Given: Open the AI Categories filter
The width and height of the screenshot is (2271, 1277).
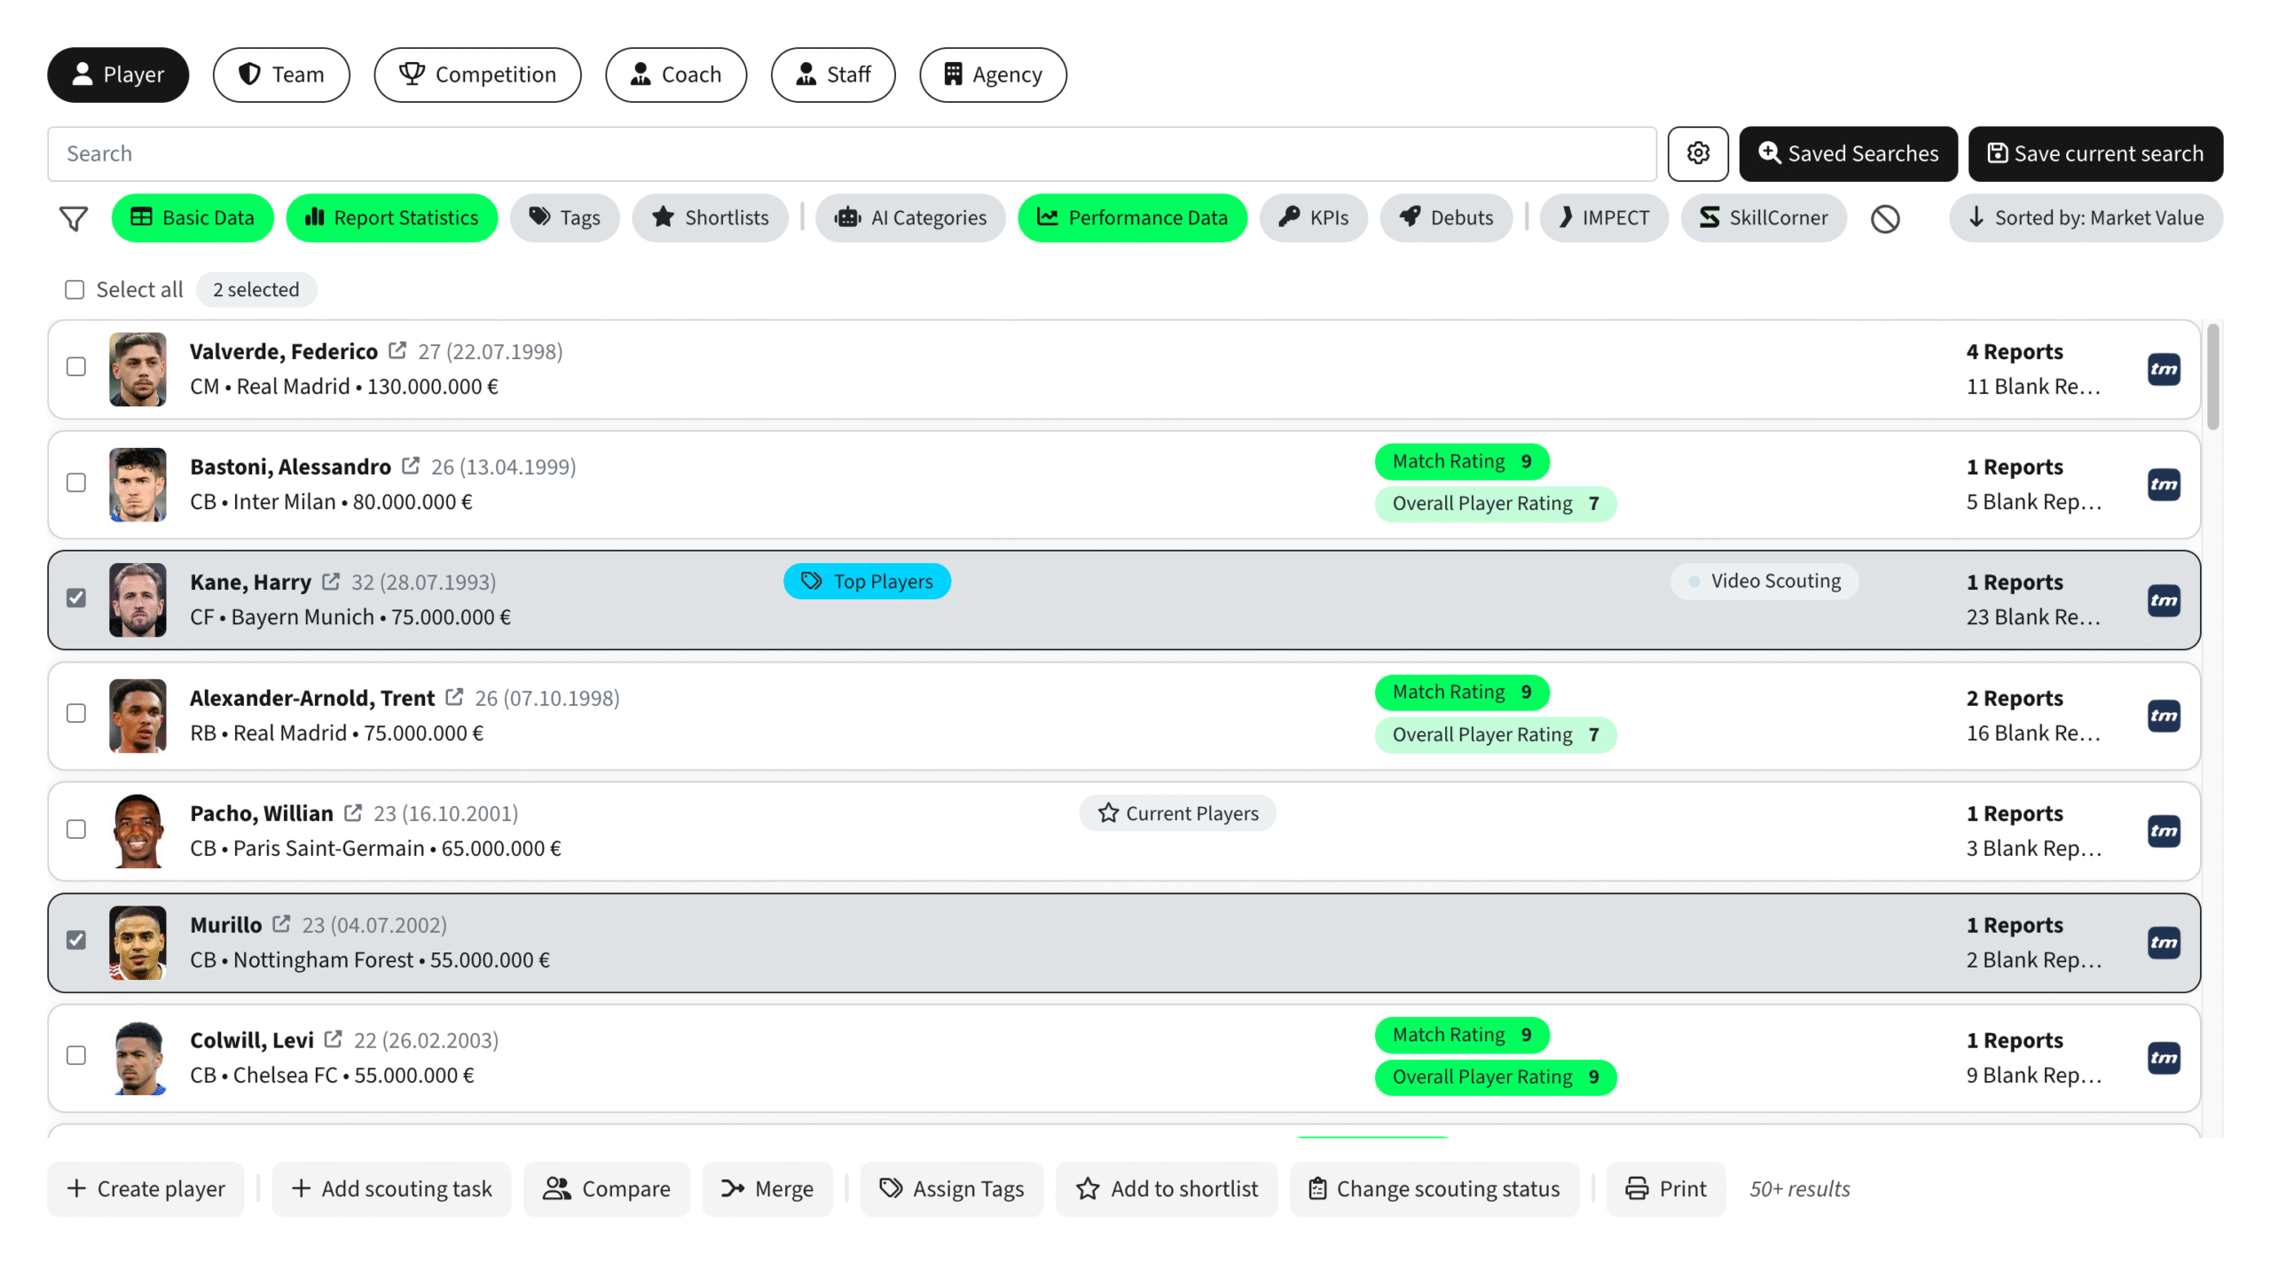Looking at the screenshot, I should pyautogui.click(x=910, y=218).
